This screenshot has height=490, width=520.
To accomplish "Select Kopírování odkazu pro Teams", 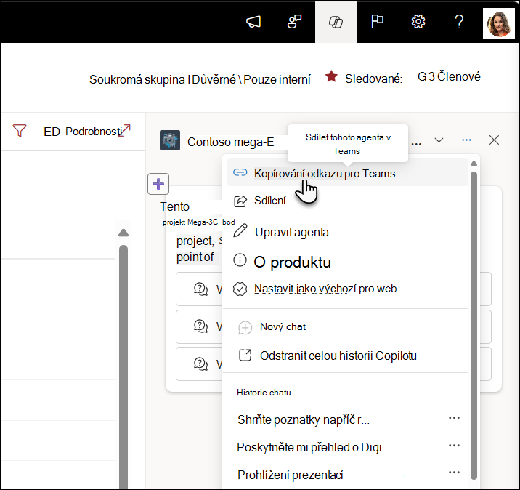I will point(347,173).
